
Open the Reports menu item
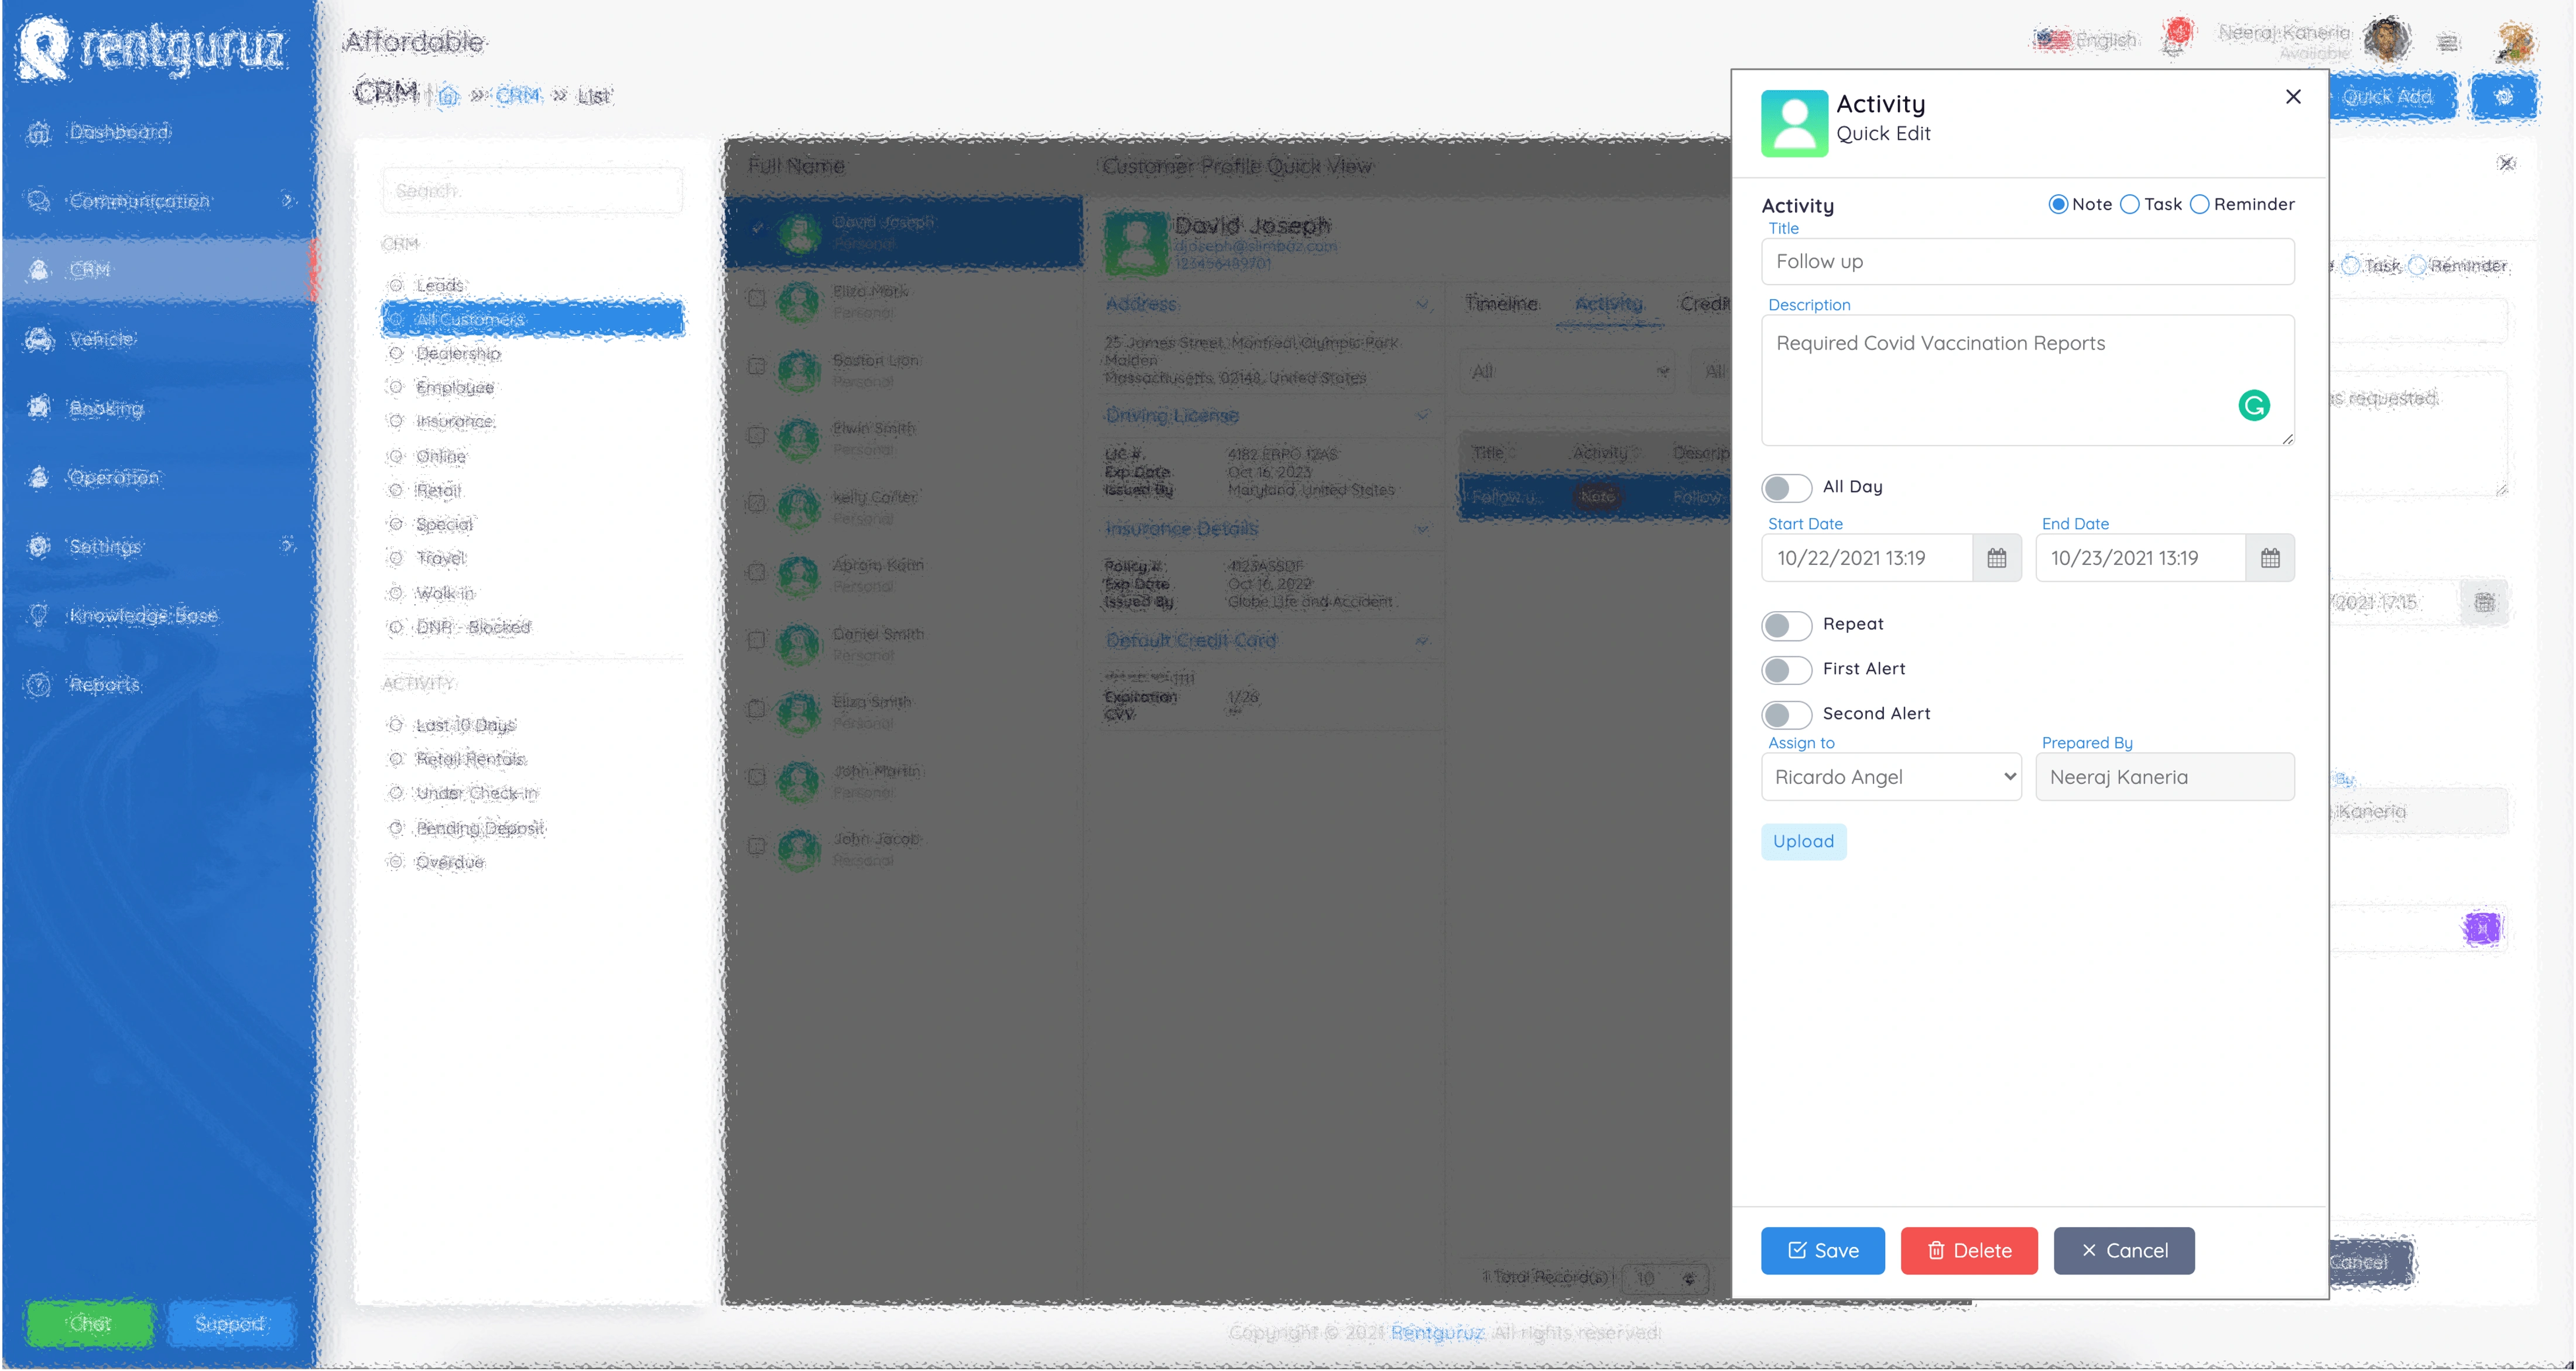coord(104,685)
